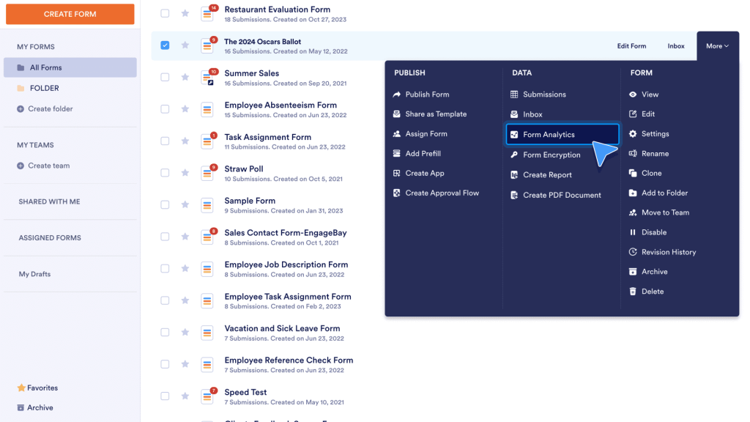Expand the Shared With Me section
The height and width of the screenshot is (422, 750).
click(49, 201)
